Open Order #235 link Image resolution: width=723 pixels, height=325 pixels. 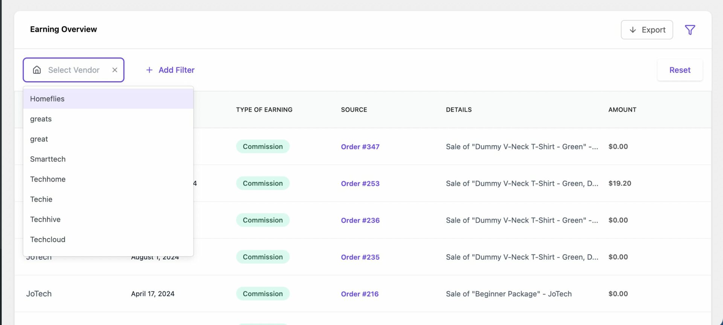click(x=360, y=257)
